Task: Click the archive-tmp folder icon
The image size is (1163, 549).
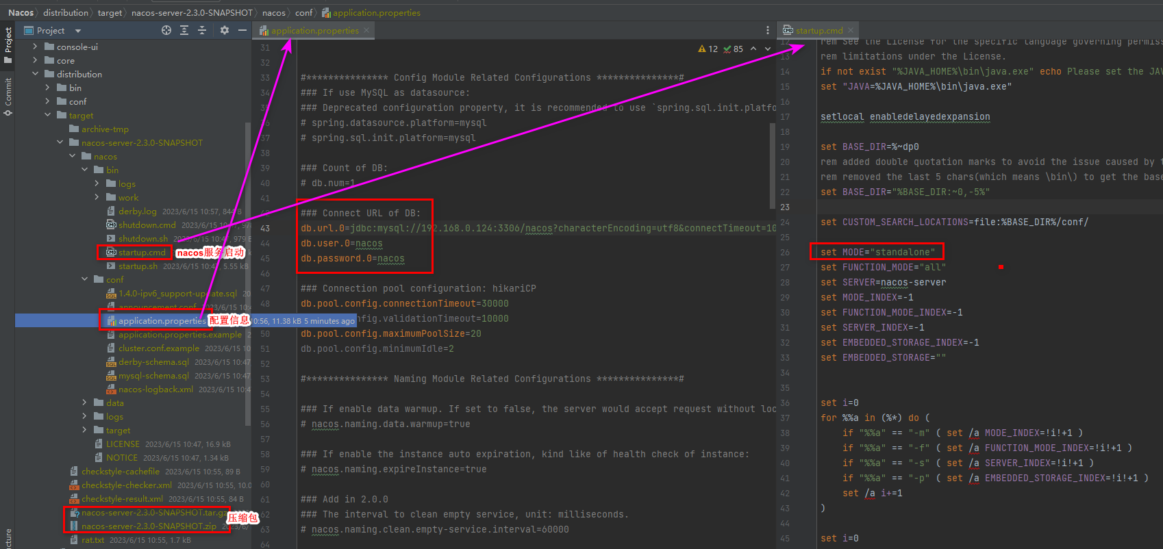Action: tap(74, 129)
